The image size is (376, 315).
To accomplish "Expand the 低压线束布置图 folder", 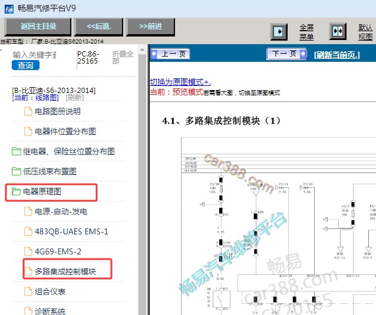I will (x=17, y=171).
